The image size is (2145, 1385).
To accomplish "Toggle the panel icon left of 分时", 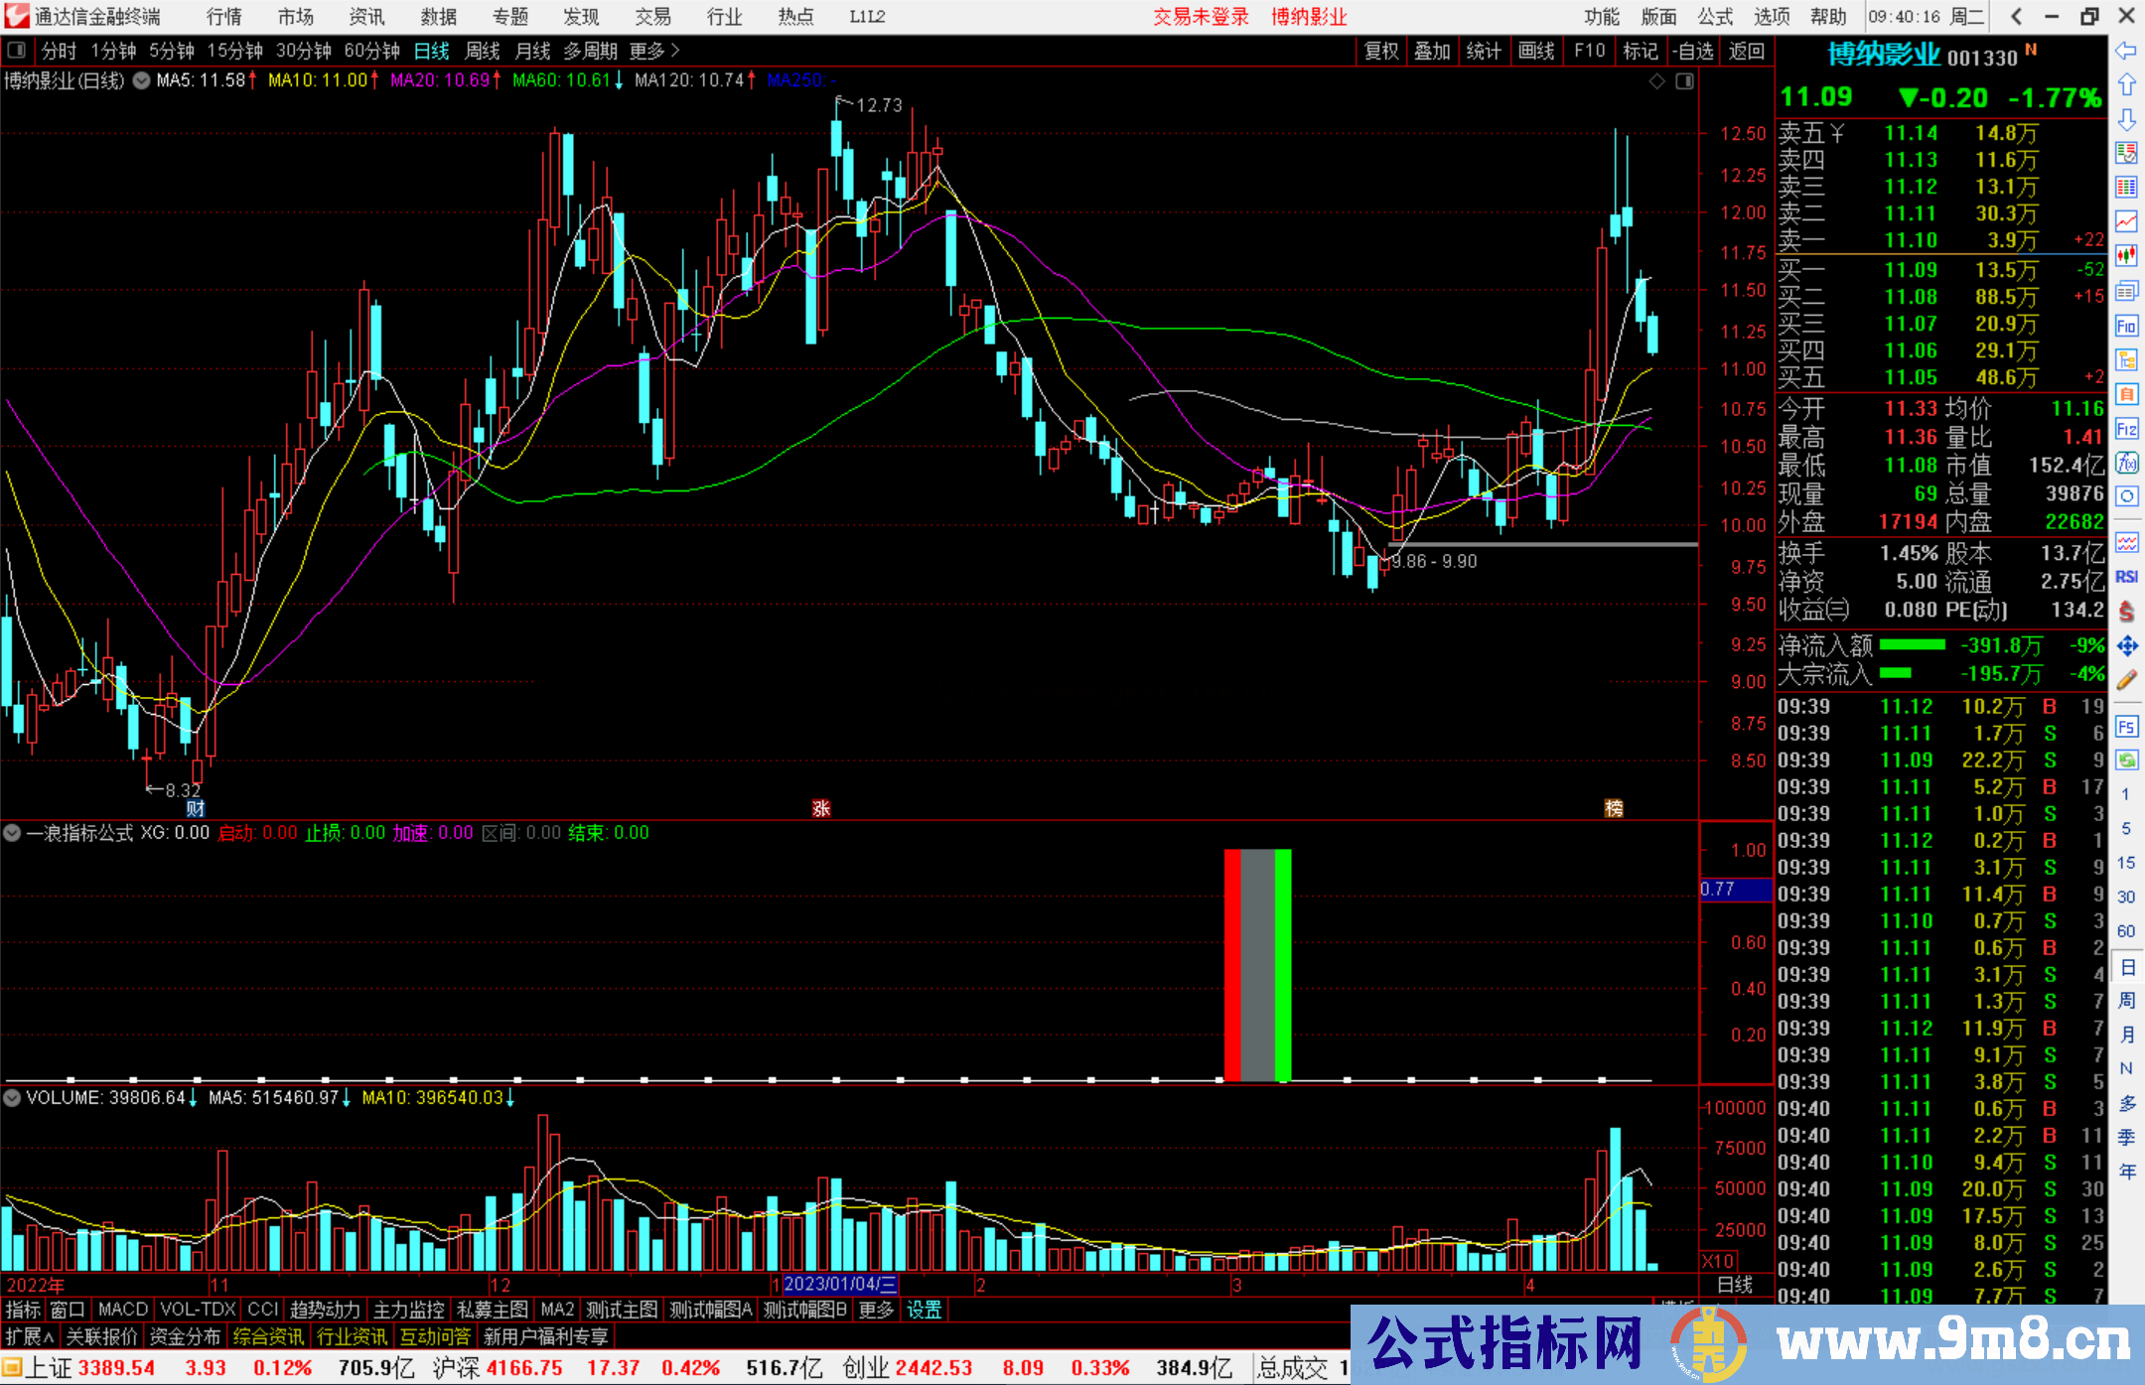I will [17, 51].
